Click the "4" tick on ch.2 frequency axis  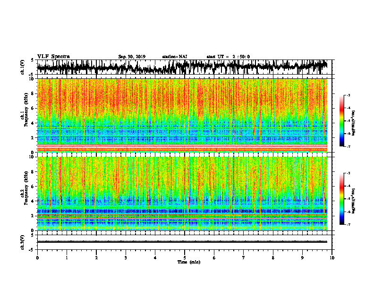pyautogui.click(x=33, y=201)
